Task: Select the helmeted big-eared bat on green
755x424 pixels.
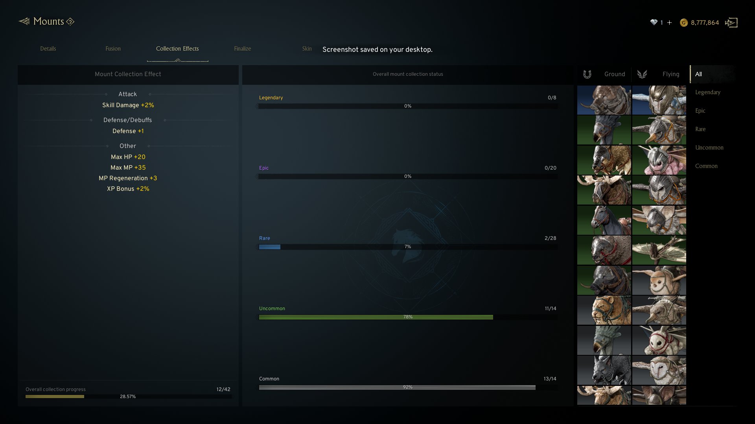Action: click(x=659, y=220)
